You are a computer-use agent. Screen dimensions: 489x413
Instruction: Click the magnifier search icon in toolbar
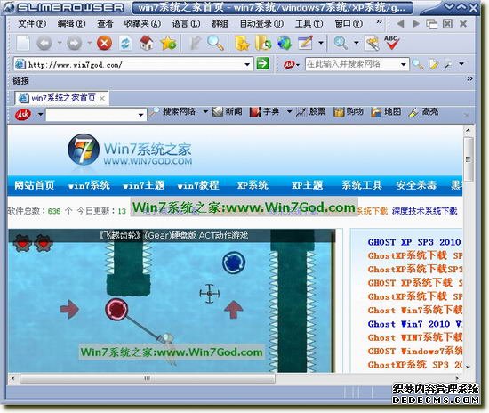click(x=215, y=43)
